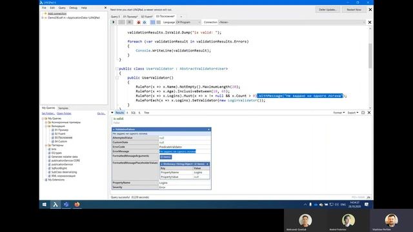The height and width of the screenshot is (232, 413).
Task: Open the My Queries tab
Action: [48, 108]
